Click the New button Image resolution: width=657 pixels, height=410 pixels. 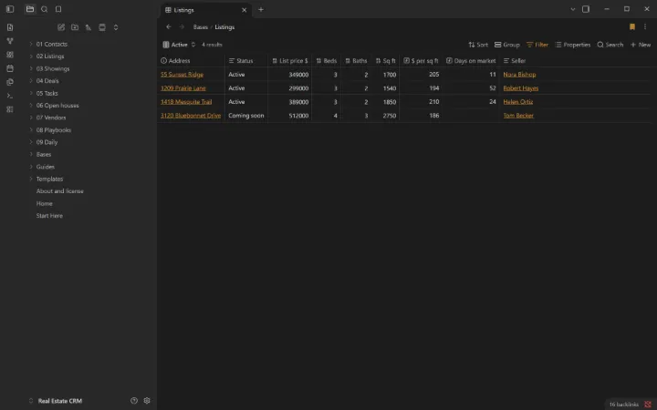point(641,45)
